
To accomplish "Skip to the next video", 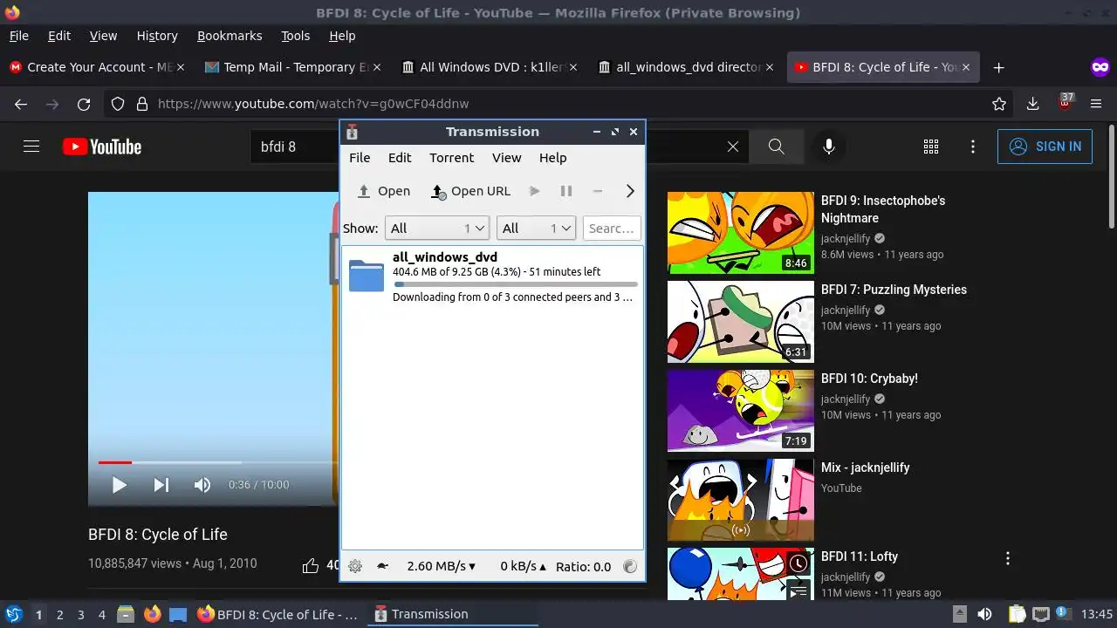I will point(161,485).
